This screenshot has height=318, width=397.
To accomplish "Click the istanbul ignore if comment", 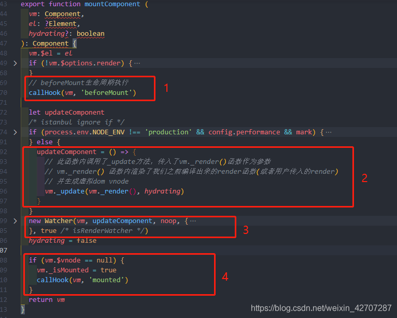I will tap(77, 122).
